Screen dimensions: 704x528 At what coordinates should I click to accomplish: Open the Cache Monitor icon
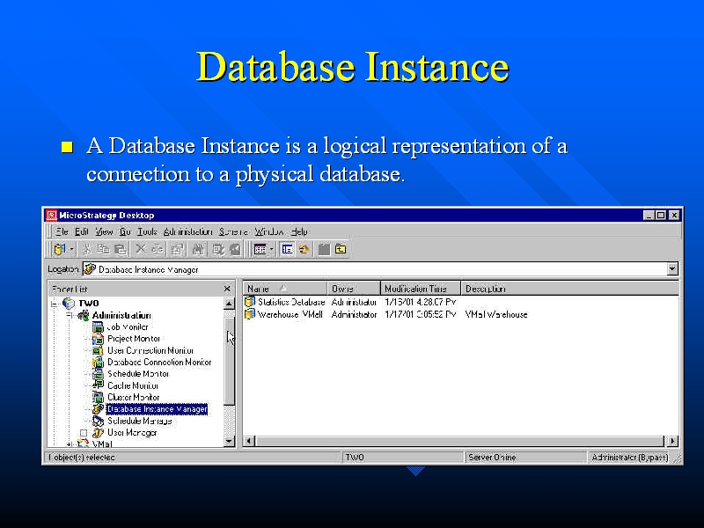[x=99, y=385]
